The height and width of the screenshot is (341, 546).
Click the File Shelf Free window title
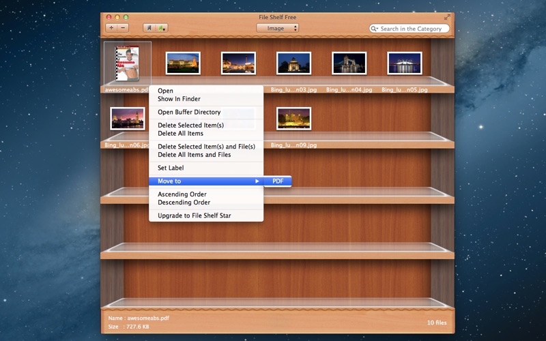tap(277, 17)
